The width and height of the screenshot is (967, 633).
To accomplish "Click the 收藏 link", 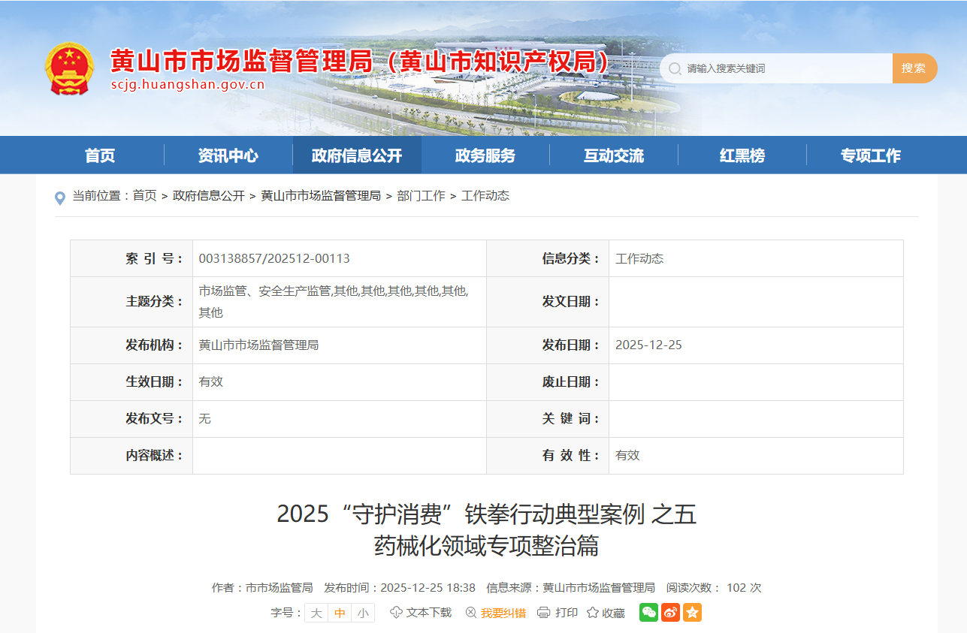I will click(x=613, y=613).
